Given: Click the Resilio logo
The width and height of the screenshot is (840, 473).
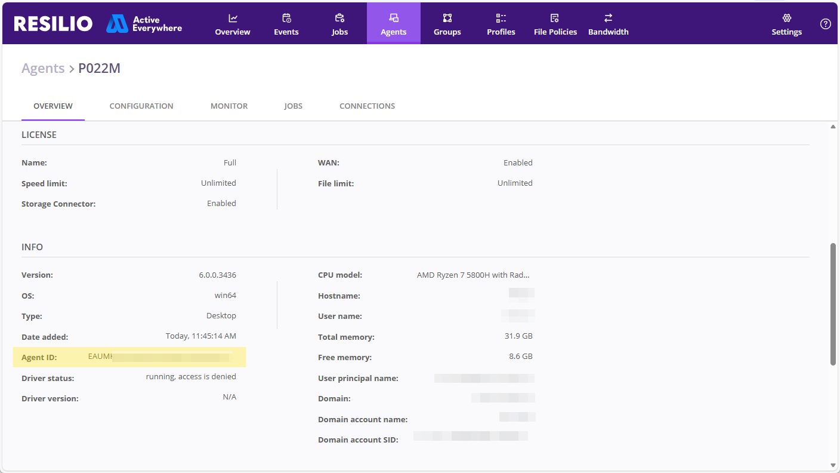Looking at the screenshot, I should [x=53, y=23].
